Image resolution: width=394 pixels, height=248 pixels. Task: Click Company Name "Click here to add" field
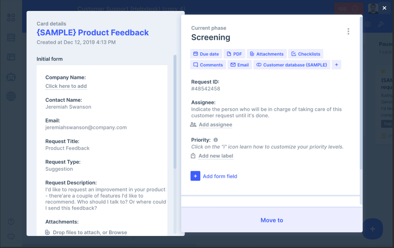coord(66,86)
